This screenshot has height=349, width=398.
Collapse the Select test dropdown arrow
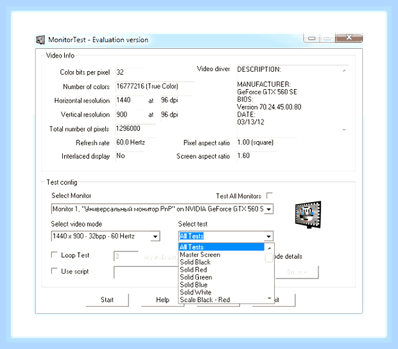click(x=268, y=236)
